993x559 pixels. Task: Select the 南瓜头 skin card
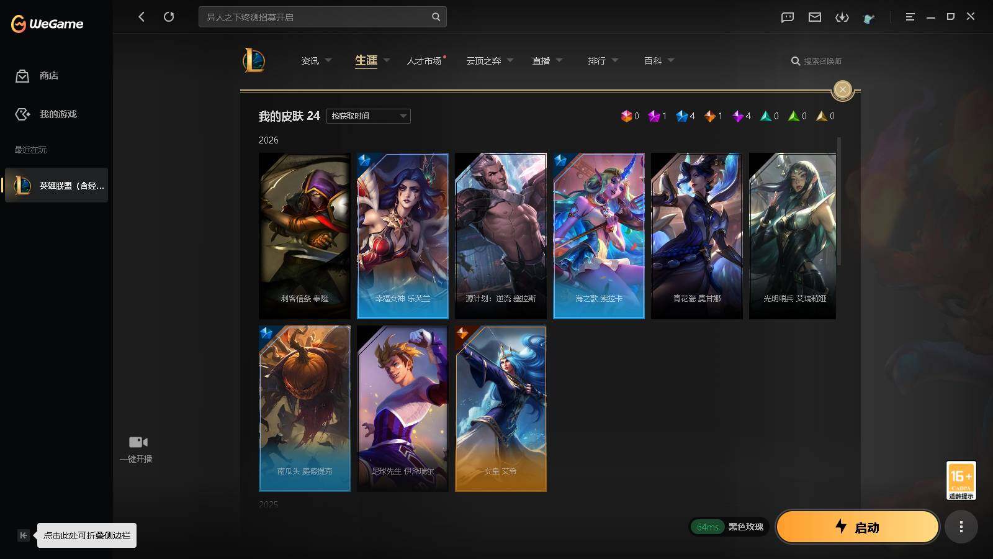[x=304, y=409]
